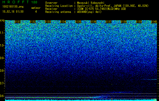Click the observer name Masayuki Kobayashi

(x=91, y=3)
